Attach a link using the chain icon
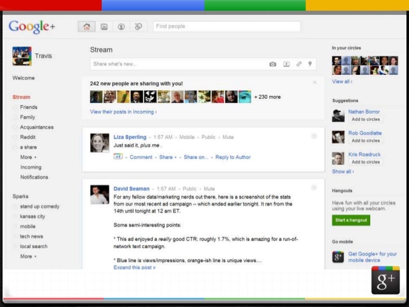The image size is (409, 307). tap(299, 64)
